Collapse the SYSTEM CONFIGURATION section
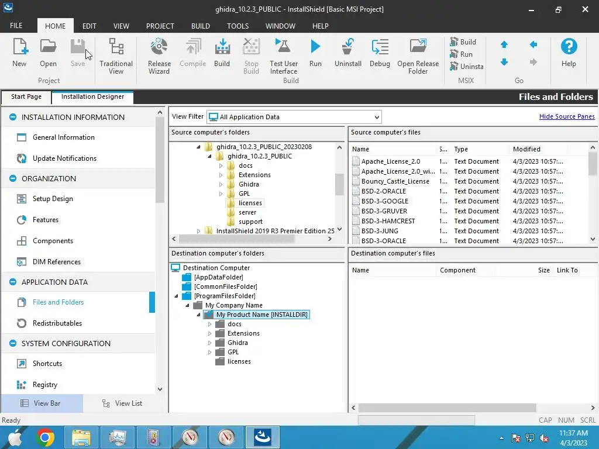 (13, 343)
